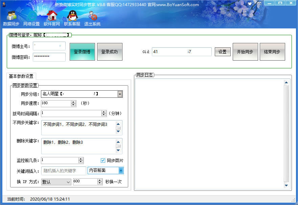Open 网络设置 network settings icon
This screenshot has width=298, height=205.
click(31, 18)
